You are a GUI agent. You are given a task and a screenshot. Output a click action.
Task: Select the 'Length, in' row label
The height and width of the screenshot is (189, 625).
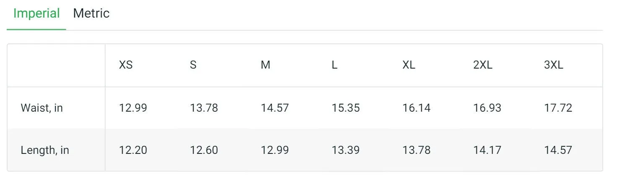(x=45, y=150)
